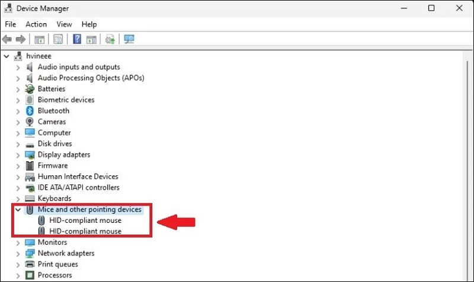The image size is (474, 282).
Task: Click Update device driver toolbar icon
Action: tap(110, 39)
